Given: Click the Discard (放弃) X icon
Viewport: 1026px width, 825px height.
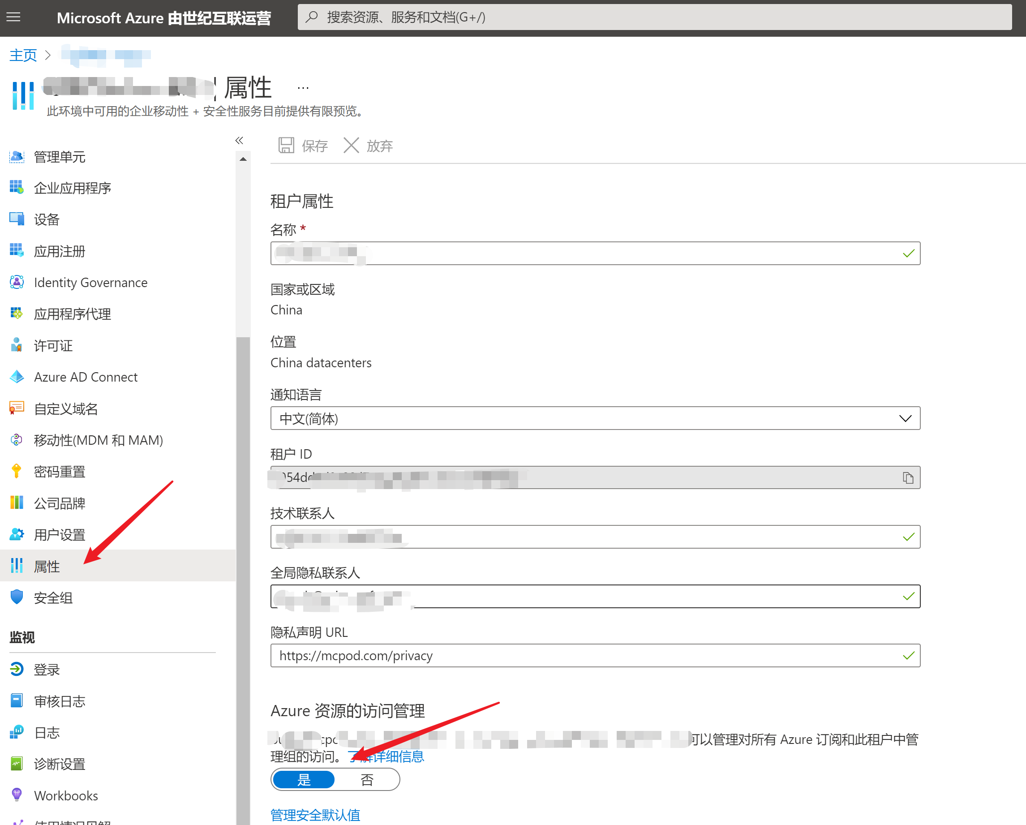Looking at the screenshot, I should (x=351, y=145).
